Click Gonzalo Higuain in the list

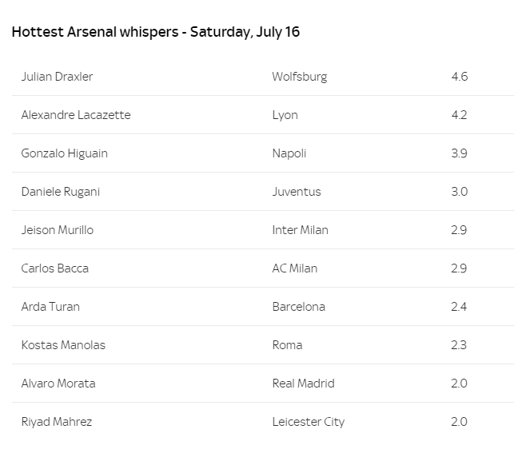[64, 153]
